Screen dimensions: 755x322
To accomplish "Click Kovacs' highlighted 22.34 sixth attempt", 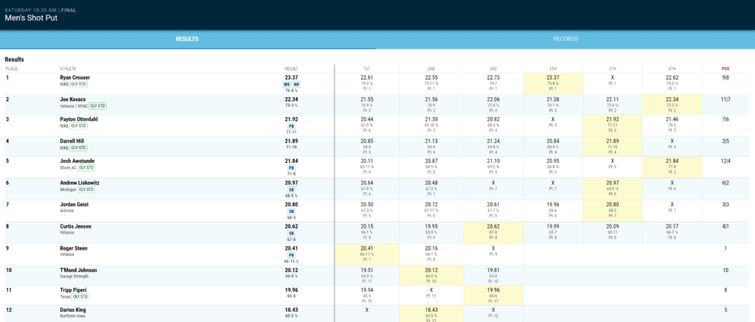I will click(x=670, y=99).
